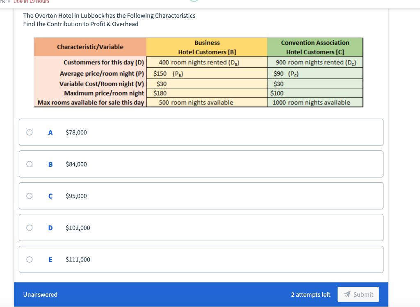This screenshot has width=420, height=307.
Task: Click the Characteristic/Variable table header
Action: point(90,47)
